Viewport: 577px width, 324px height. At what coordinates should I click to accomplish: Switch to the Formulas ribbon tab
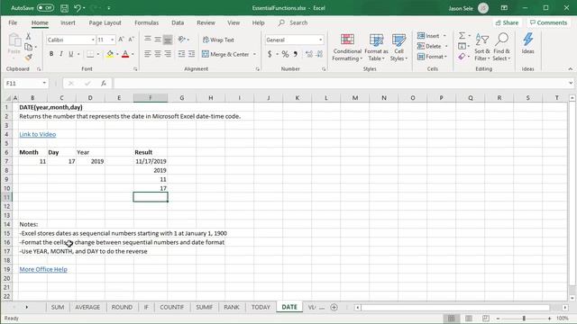coord(146,22)
